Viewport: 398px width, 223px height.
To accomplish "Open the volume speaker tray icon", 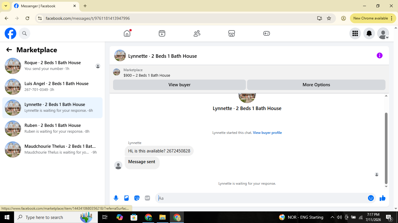I will click(x=339, y=217).
